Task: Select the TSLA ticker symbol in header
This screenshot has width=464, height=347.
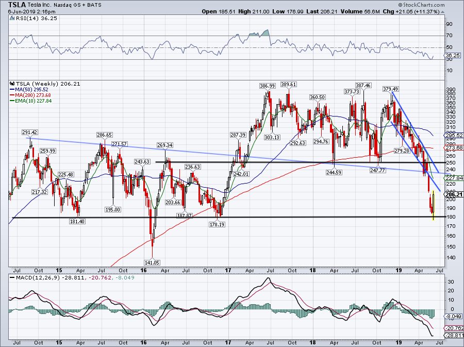Action: (x=18, y=5)
